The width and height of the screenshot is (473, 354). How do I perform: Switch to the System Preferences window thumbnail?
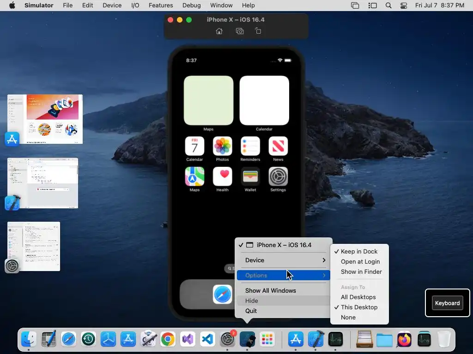click(x=34, y=246)
